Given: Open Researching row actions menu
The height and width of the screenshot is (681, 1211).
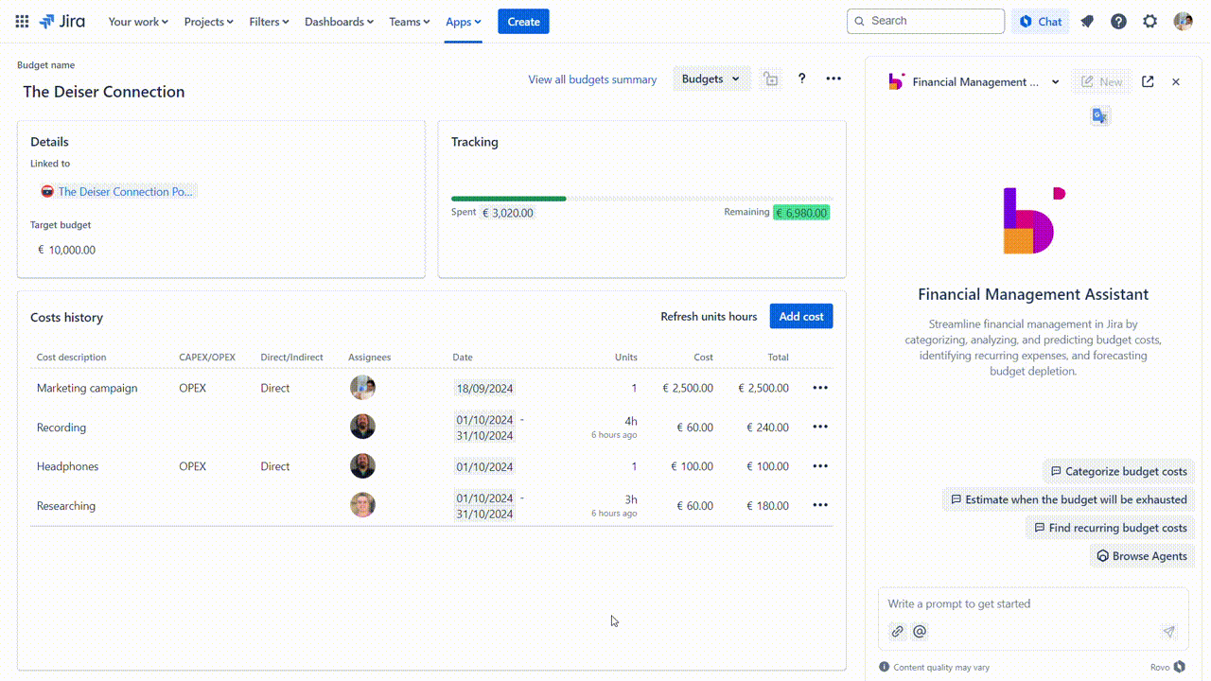Looking at the screenshot, I should 820,505.
